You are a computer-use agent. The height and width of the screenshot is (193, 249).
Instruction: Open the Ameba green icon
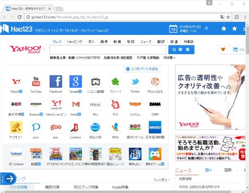pos(115,81)
